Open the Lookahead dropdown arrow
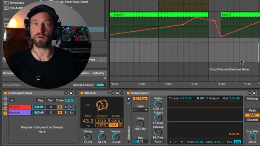This screenshot has height=146, width=260. click(224, 142)
